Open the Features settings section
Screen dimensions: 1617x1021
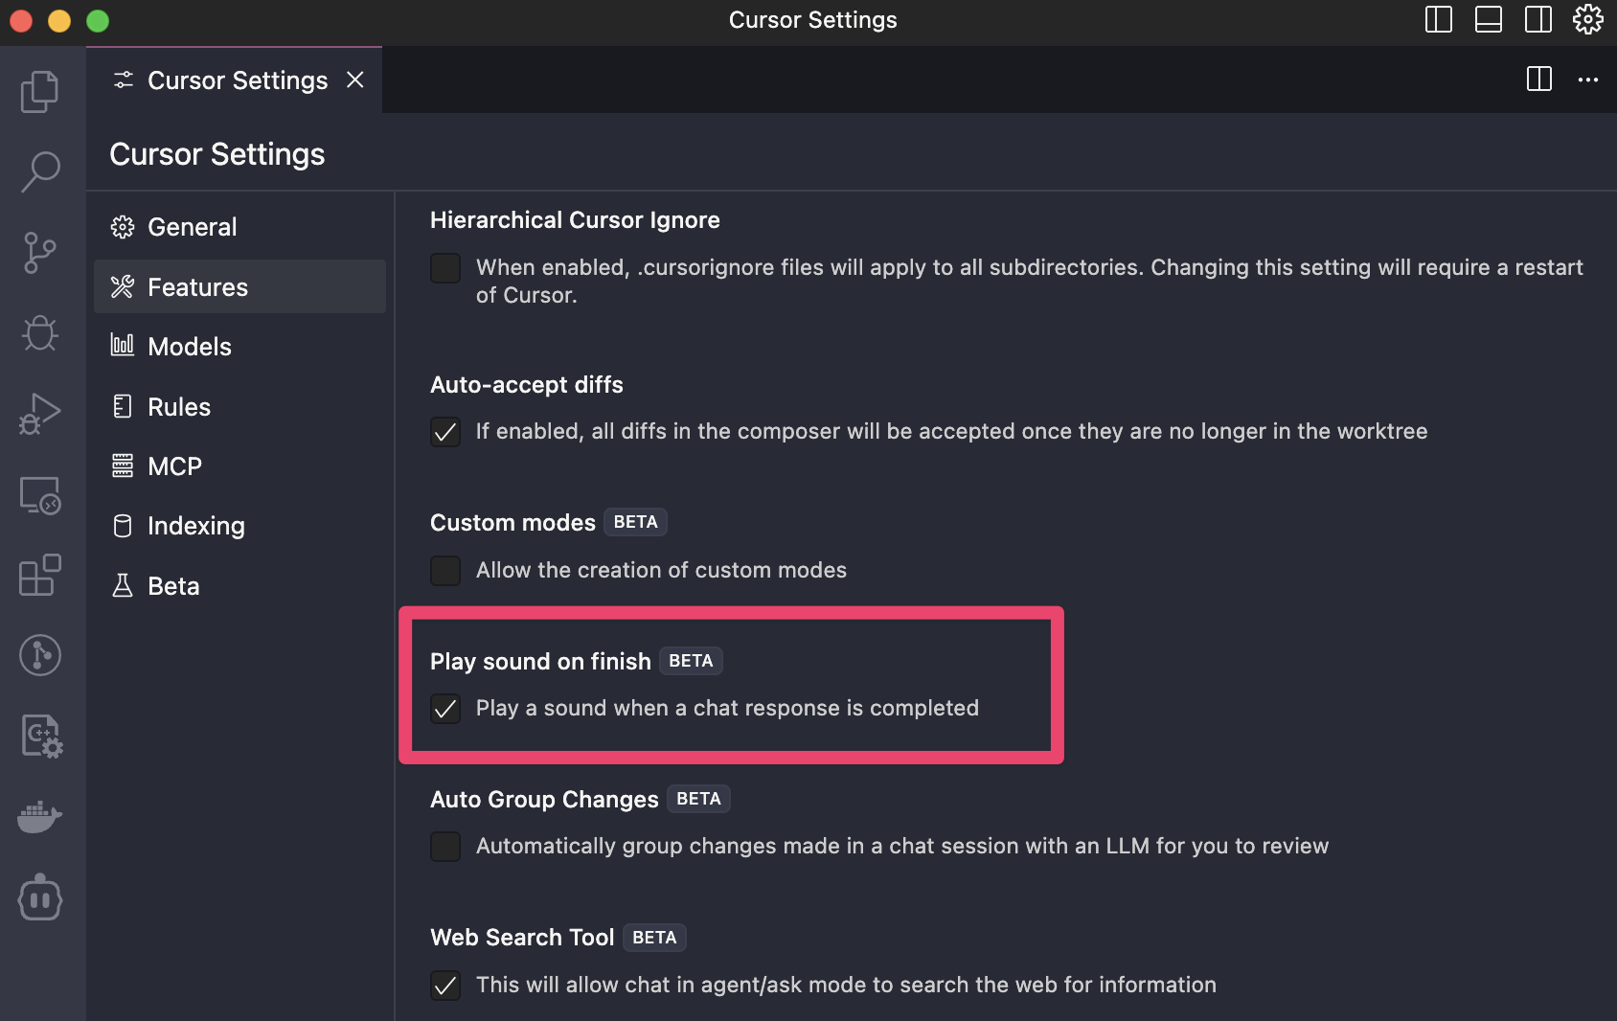[x=239, y=286]
